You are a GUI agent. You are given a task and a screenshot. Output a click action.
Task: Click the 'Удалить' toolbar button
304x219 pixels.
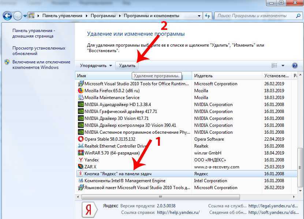127,66
